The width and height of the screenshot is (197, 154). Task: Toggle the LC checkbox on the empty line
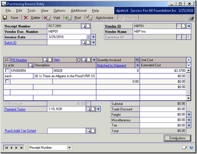[x=7, y=81]
